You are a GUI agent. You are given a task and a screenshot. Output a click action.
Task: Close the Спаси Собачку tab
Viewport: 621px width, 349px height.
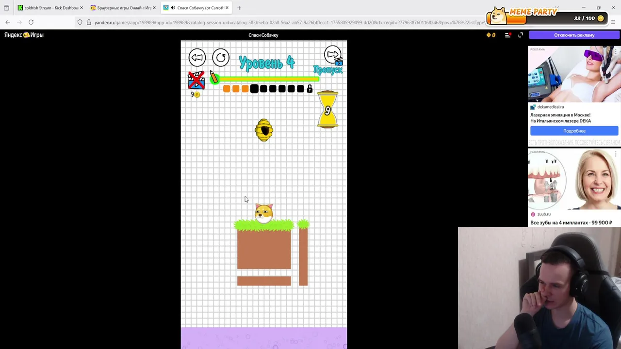coord(227,8)
